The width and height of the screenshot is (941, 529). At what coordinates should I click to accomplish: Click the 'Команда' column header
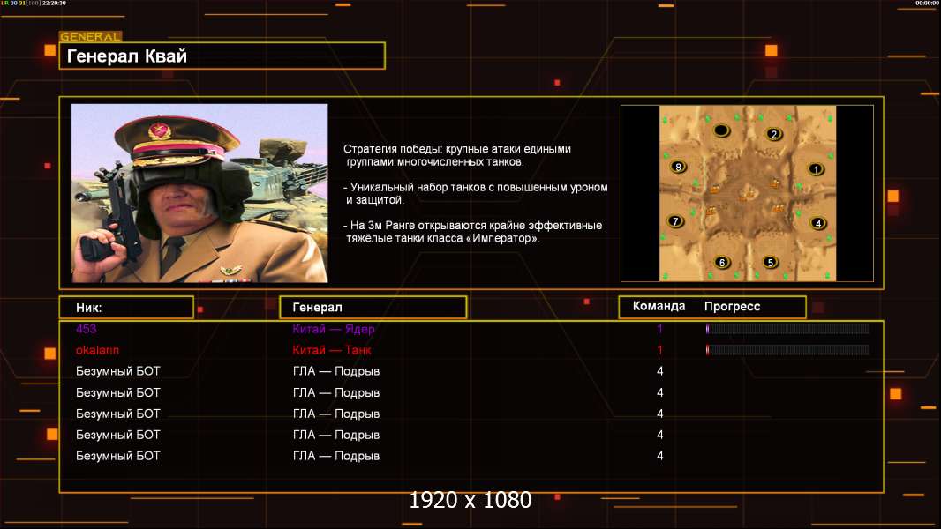(x=659, y=306)
